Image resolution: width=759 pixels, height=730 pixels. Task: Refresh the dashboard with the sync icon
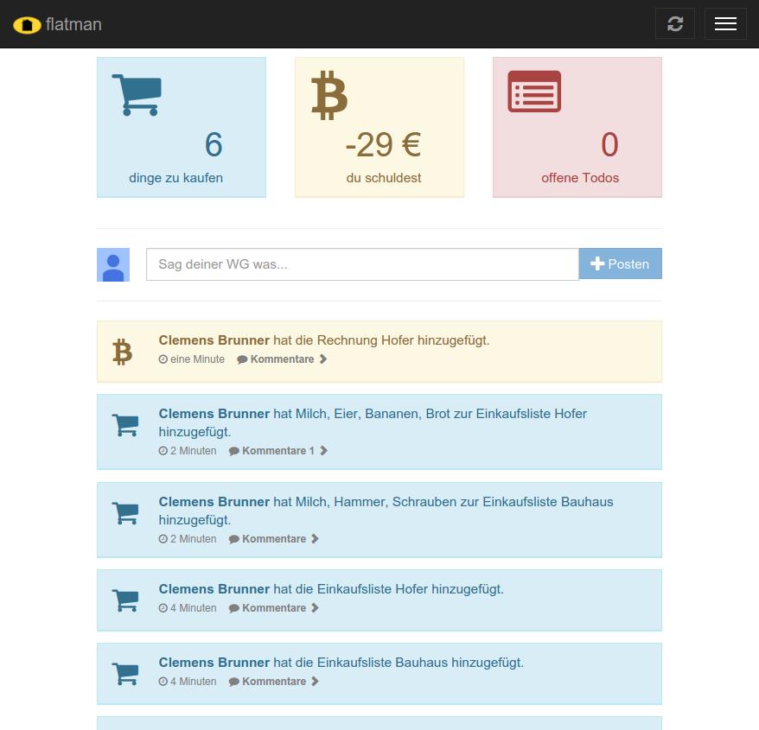click(675, 23)
